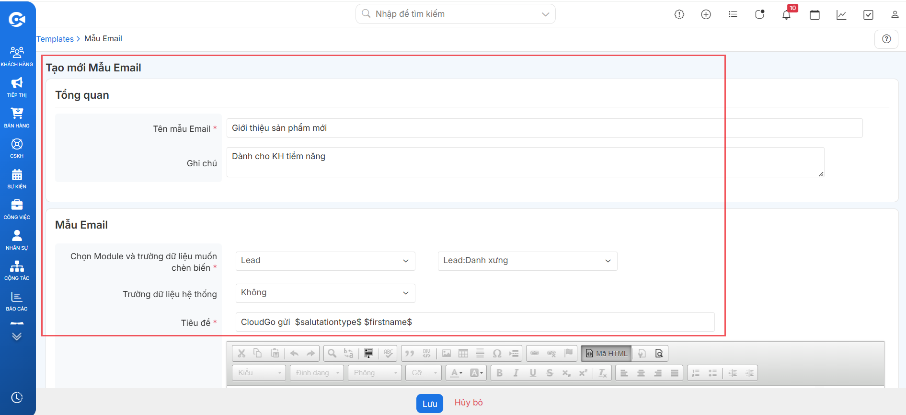Open the Bán Hàng sales module
This screenshot has width=906, height=415.
click(17, 118)
